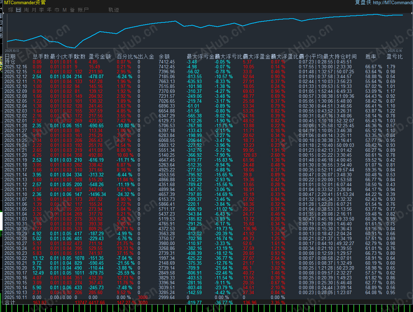Select the 持仓 open positions row

tap(10, 62)
